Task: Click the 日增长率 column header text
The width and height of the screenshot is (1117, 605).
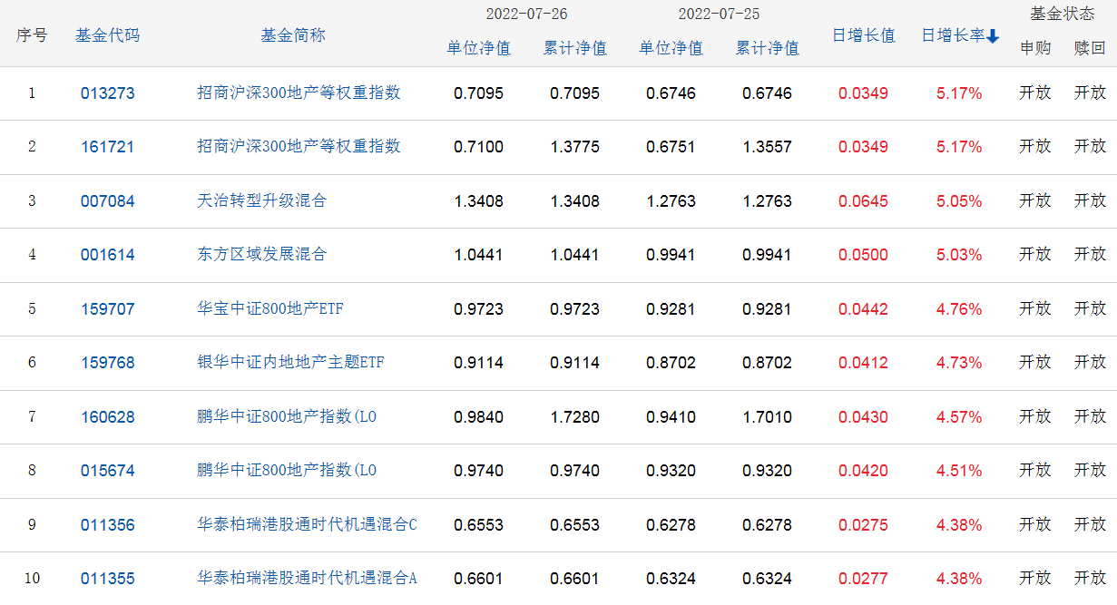Action: 953,35
